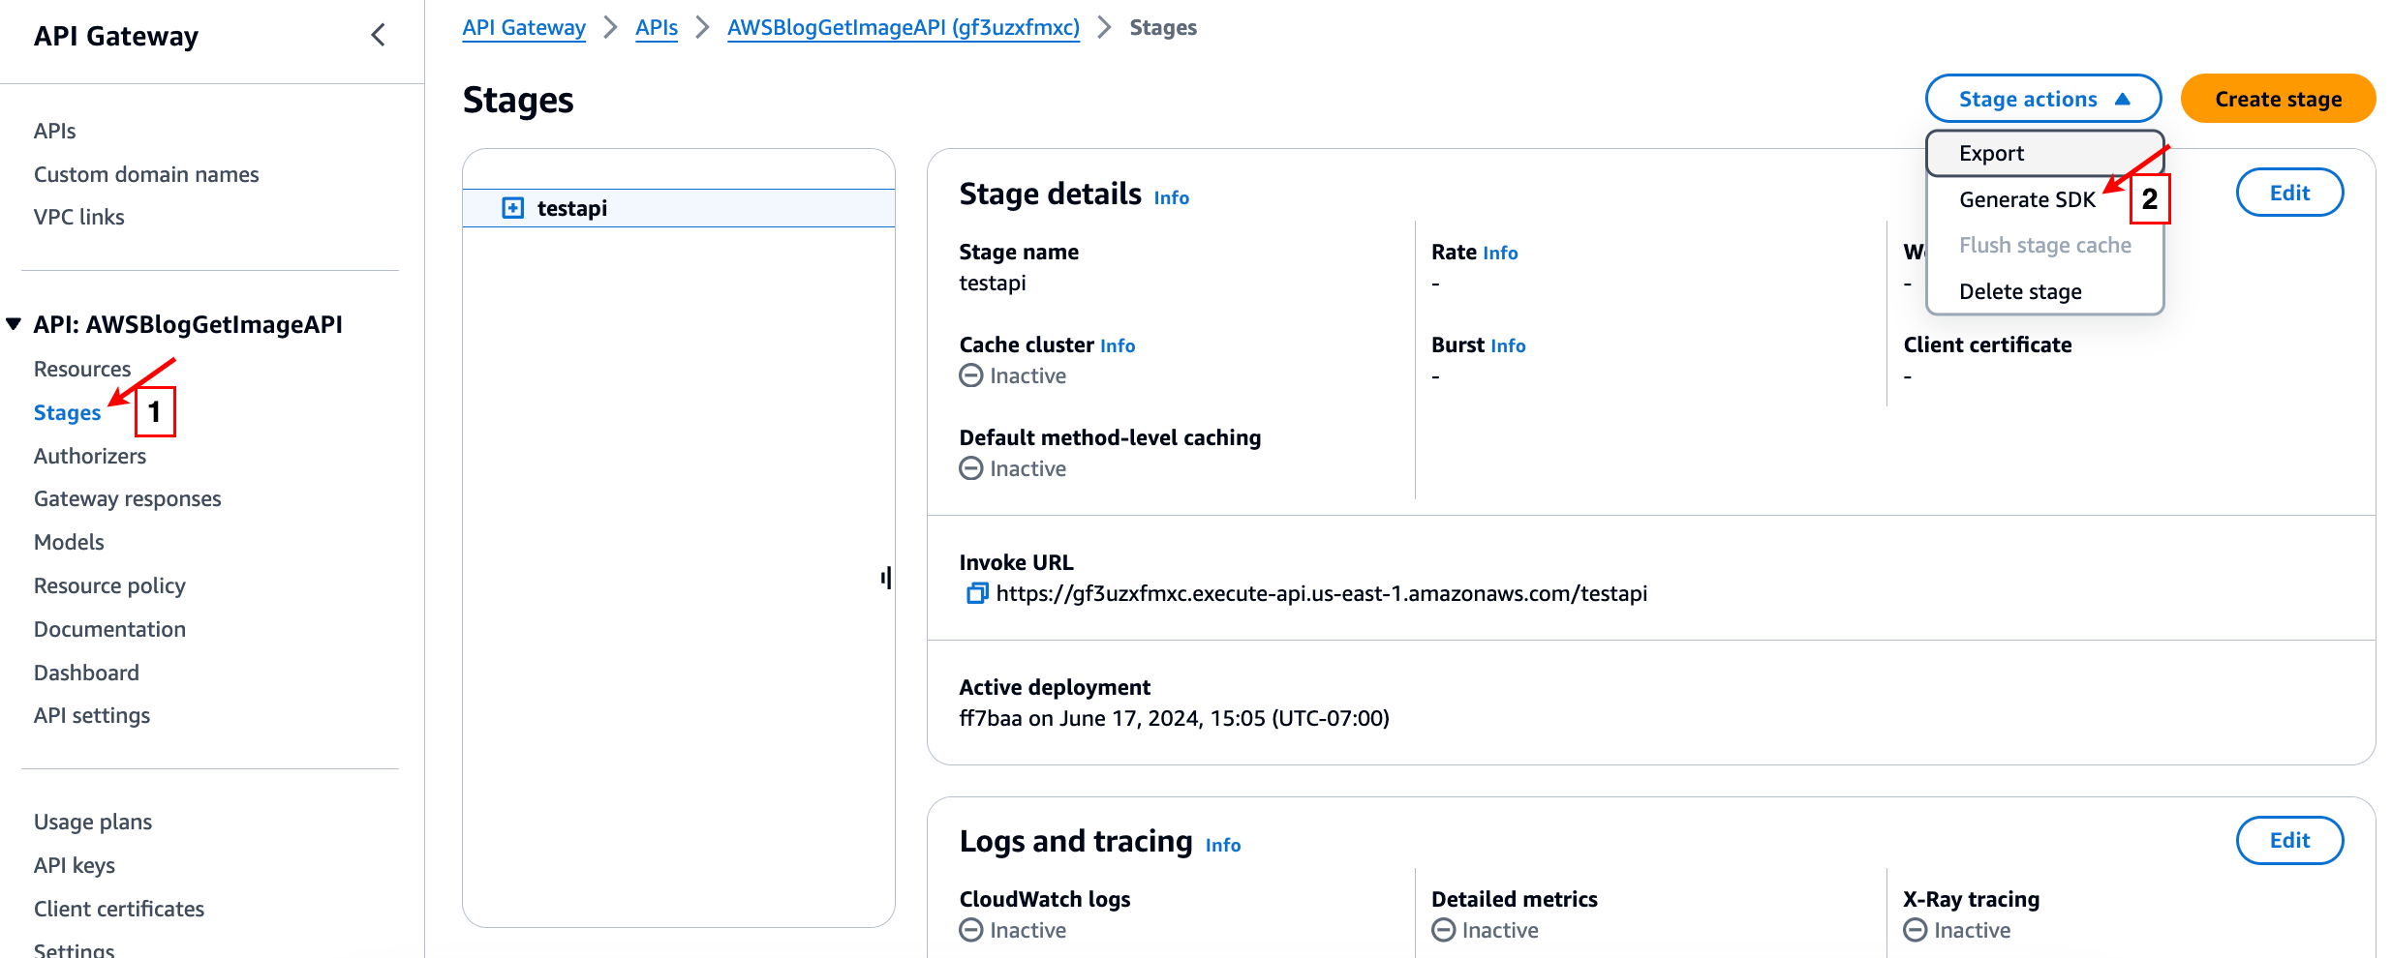2392x958 pixels.
Task: Open the AWSBlogGetImageAPI breadcrumb link
Action: click(904, 28)
